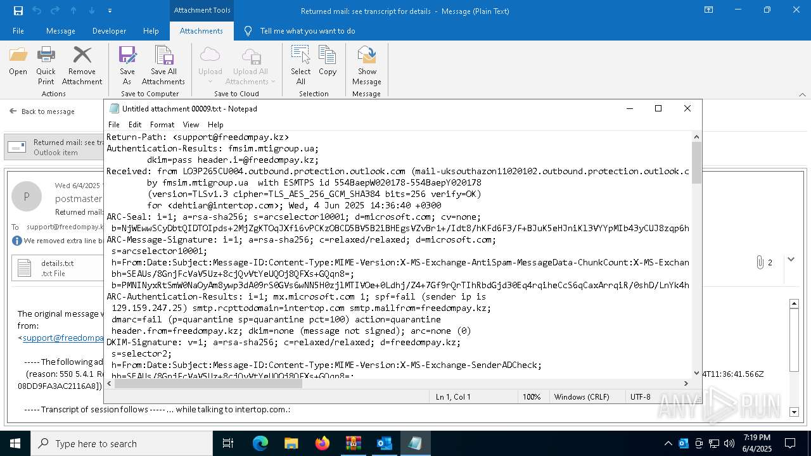Open attachment using the Open ribbon icon
Viewport: 811px width, 456px height.
click(18, 61)
